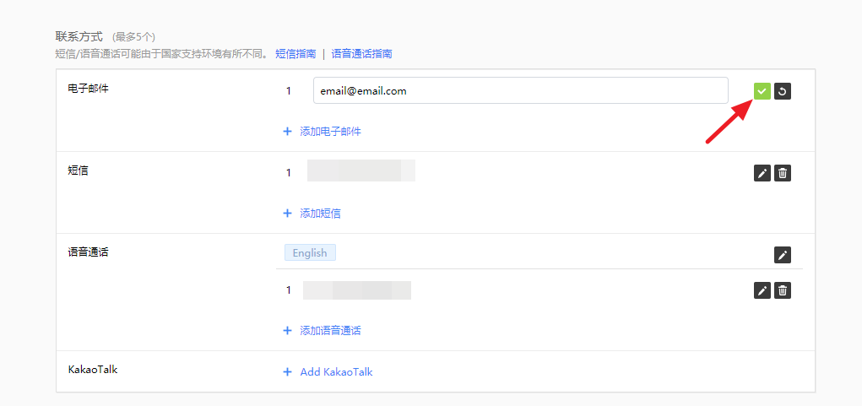Revert the email edit with the undo icon
862x406 pixels.
pyautogui.click(x=783, y=91)
